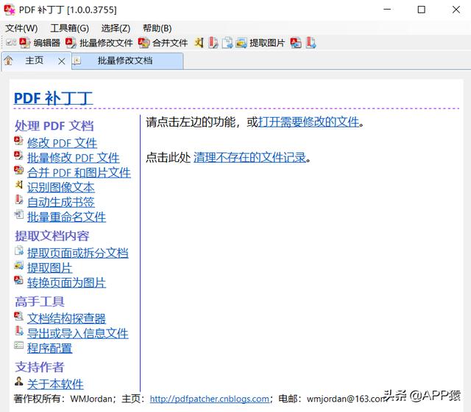Minimize the PDF 补丁丁 window
Screen dimensions: 471x412
[x=387, y=10]
